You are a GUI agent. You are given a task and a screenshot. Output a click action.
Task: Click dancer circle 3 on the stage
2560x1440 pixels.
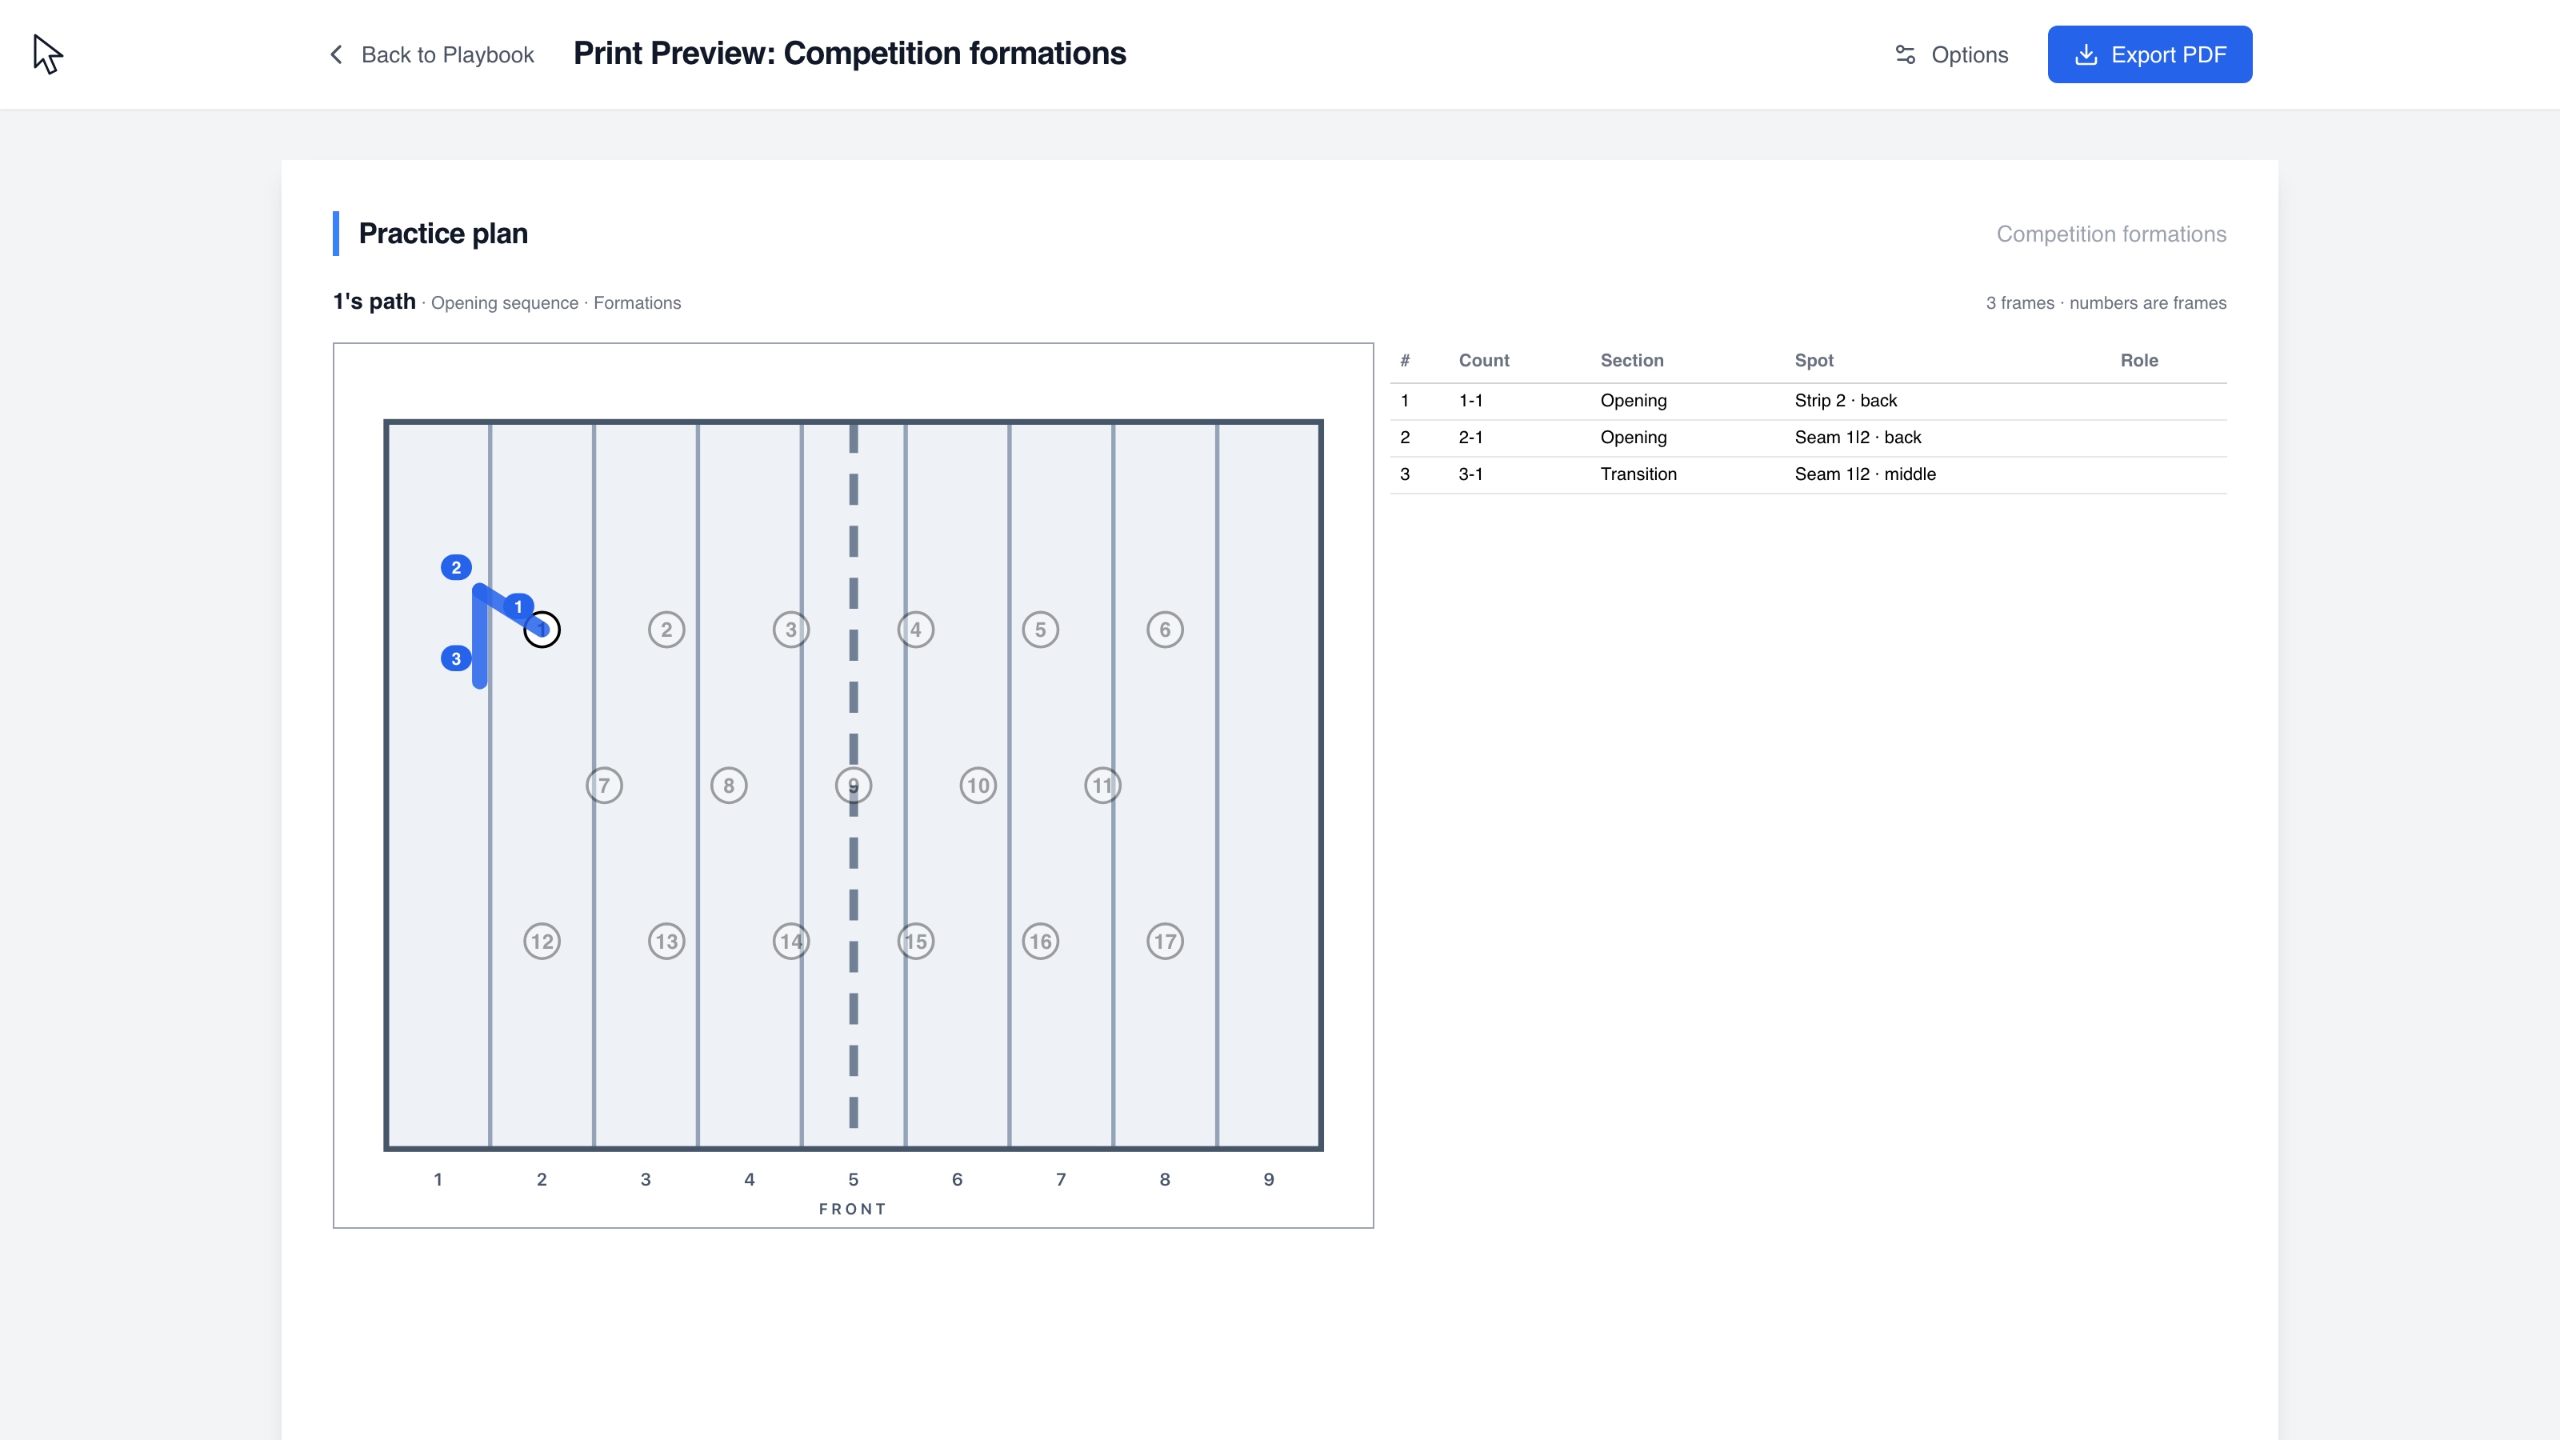click(791, 629)
